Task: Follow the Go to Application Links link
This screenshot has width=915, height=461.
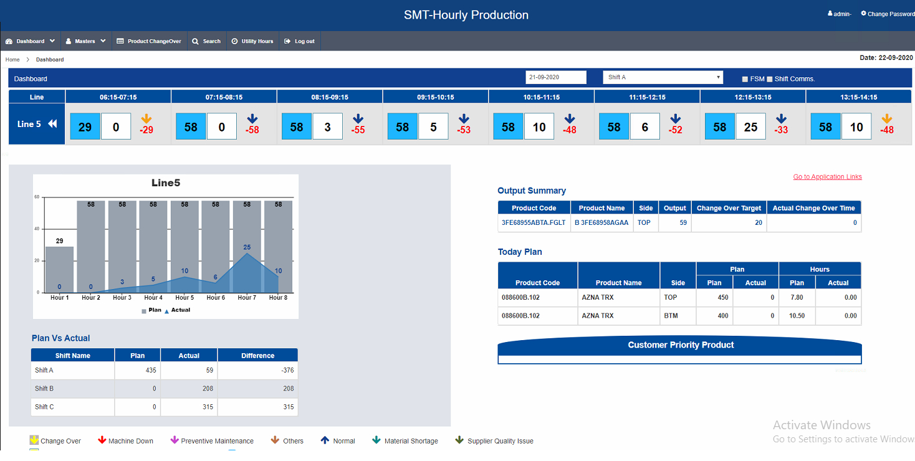Action: point(827,177)
